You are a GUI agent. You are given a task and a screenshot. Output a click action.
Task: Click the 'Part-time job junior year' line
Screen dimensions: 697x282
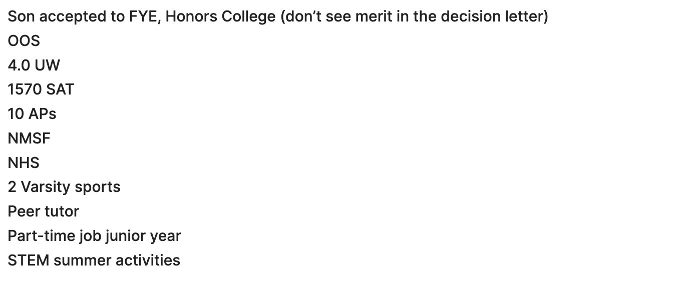tap(95, 236)
